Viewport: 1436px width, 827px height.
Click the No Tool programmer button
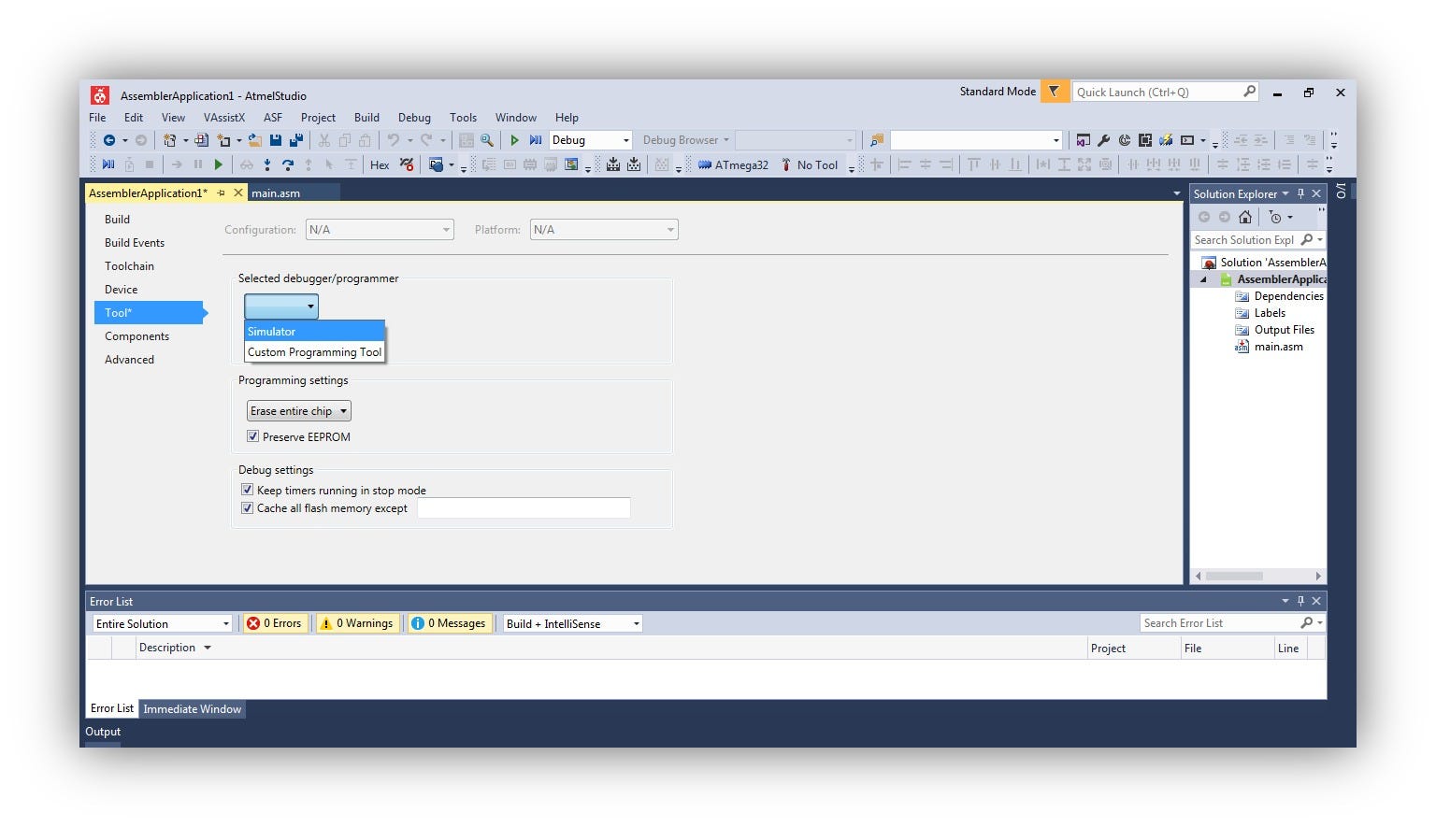point(810,165)
